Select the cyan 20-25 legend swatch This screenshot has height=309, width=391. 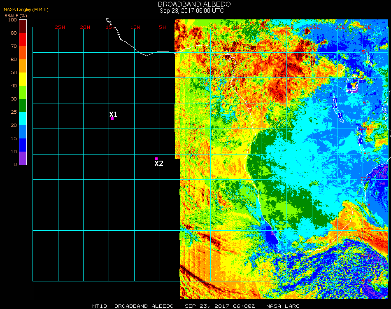23,119
